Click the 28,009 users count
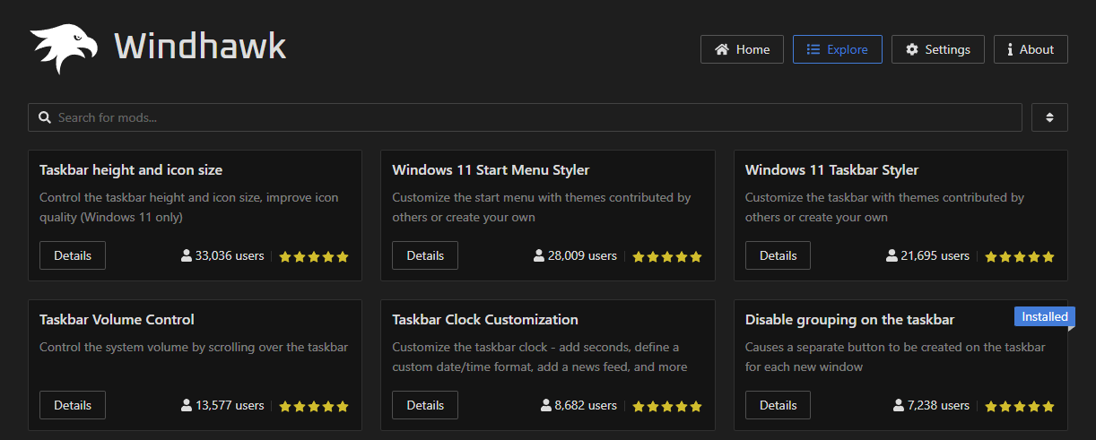1096x440 pixels. pos(582,255)
